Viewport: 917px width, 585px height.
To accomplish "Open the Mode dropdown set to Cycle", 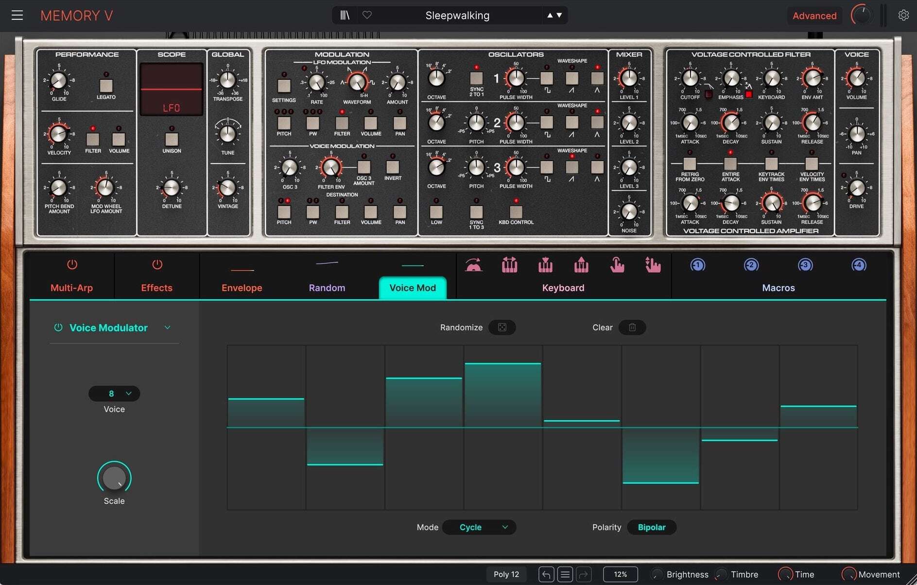I will click(x=479, y=527).
